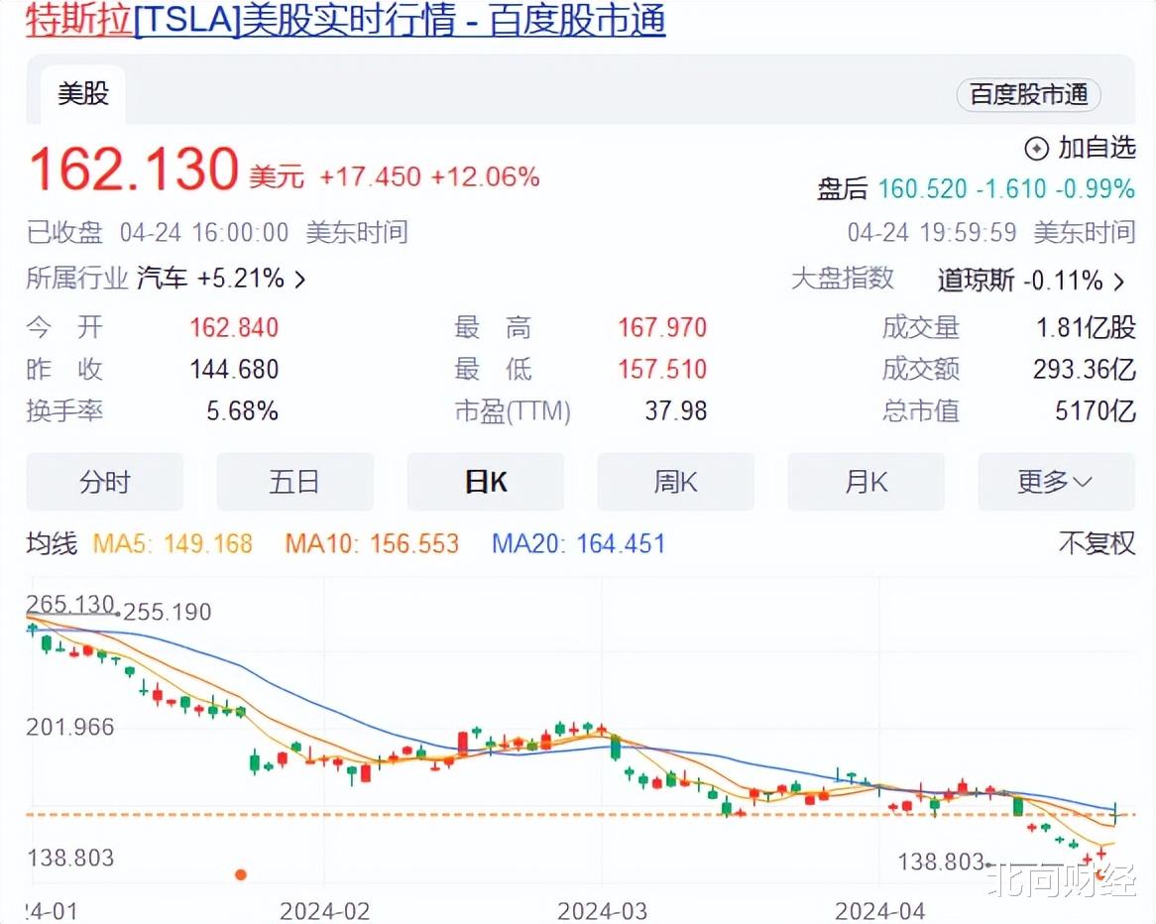Click the 04-24 16:00:00 close timestamp
The image size is (1156, 924).
pos(204,233)
